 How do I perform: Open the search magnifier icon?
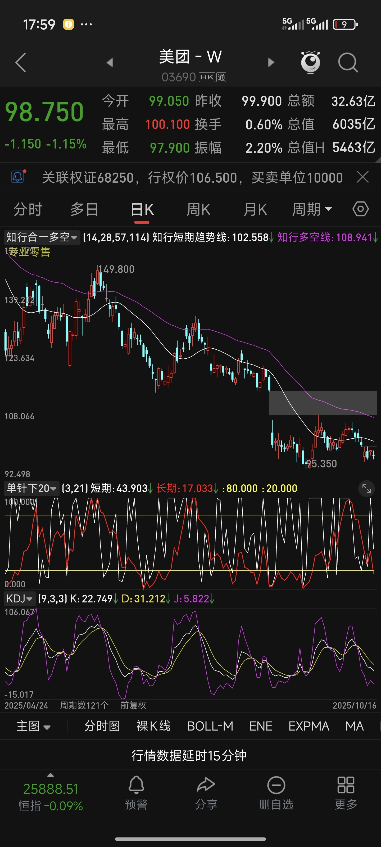(x=348, y=62)
